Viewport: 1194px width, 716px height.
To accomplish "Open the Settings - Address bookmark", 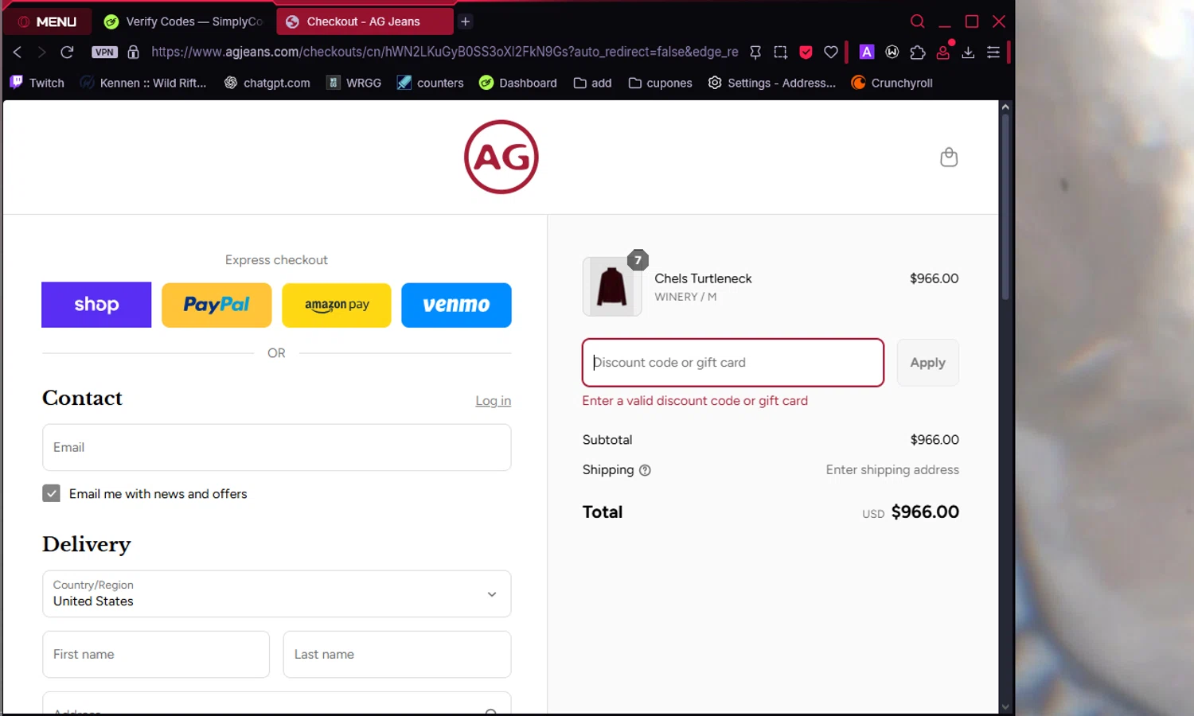I will click(x=772, y=83).
